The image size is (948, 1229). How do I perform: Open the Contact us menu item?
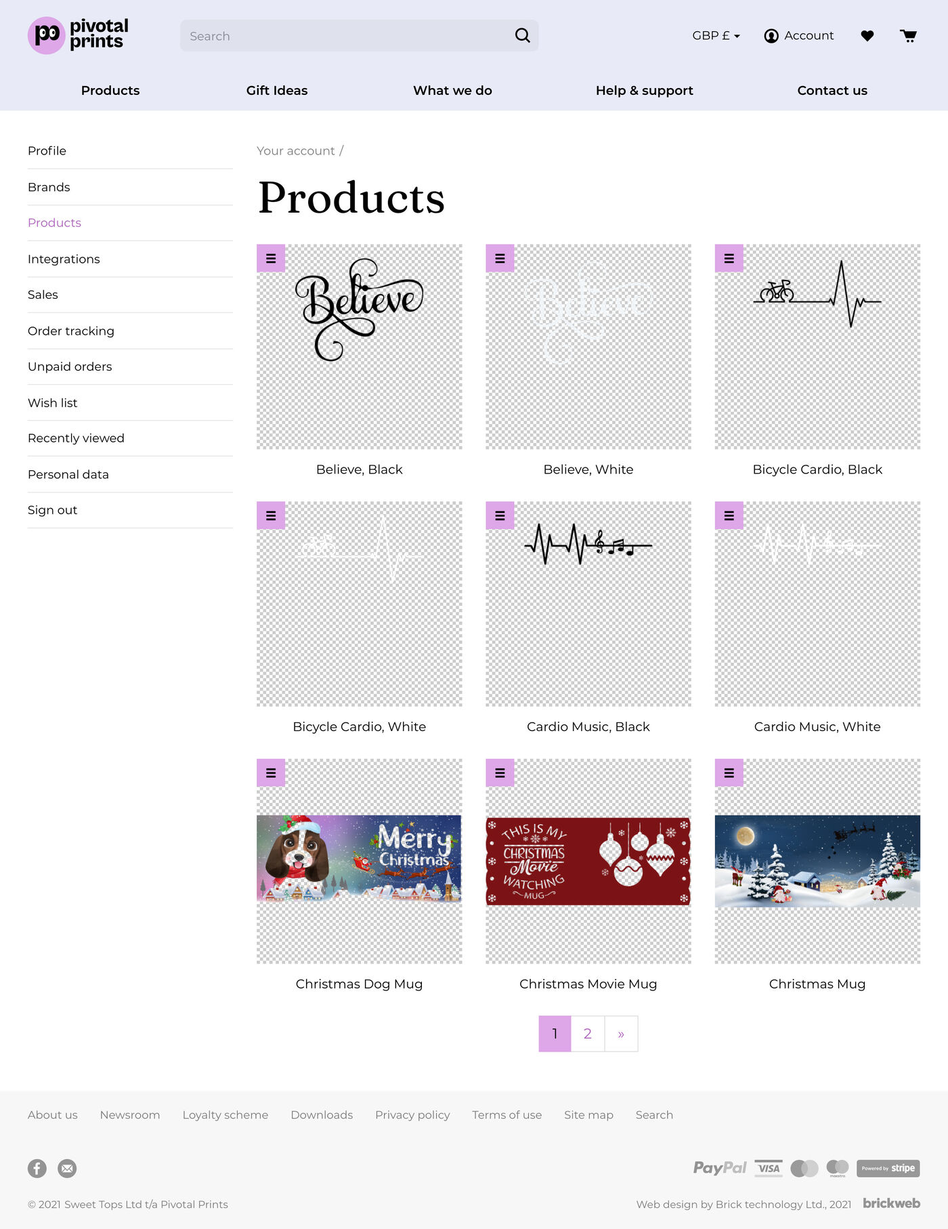pyautogui.click(x=832, y=90)
